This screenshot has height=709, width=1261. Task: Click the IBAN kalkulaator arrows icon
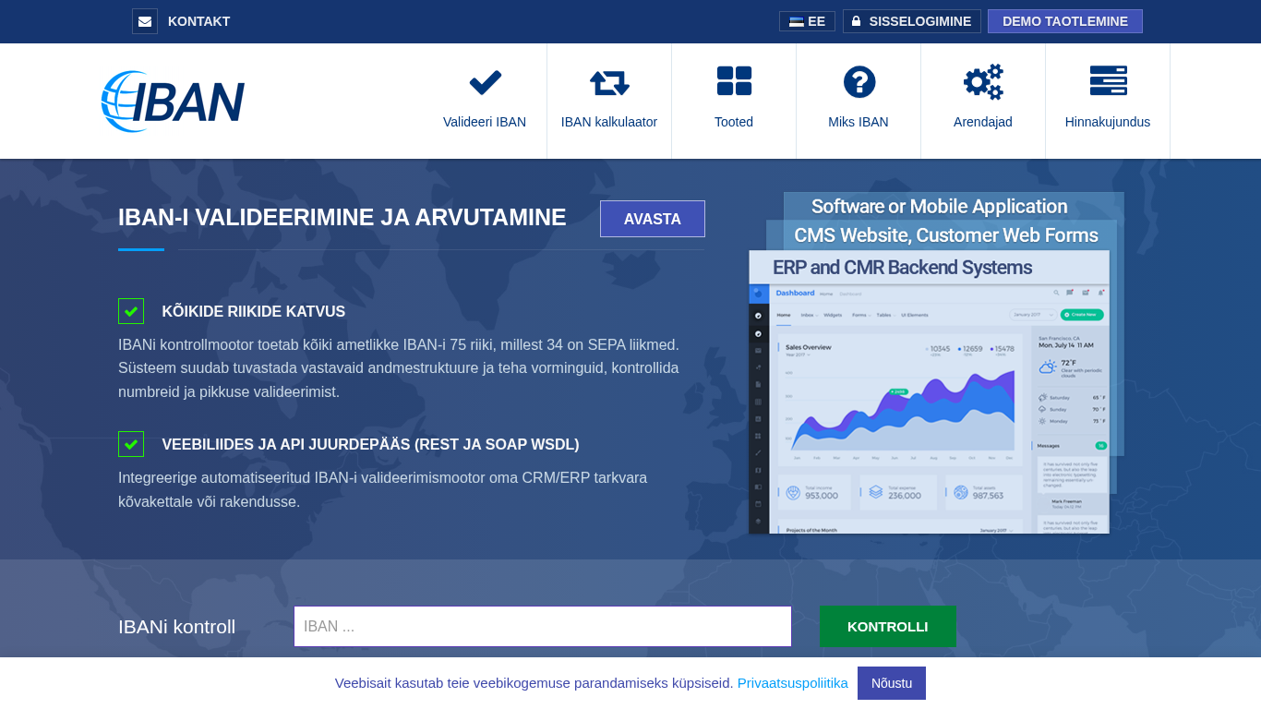[x=609, y=82]
